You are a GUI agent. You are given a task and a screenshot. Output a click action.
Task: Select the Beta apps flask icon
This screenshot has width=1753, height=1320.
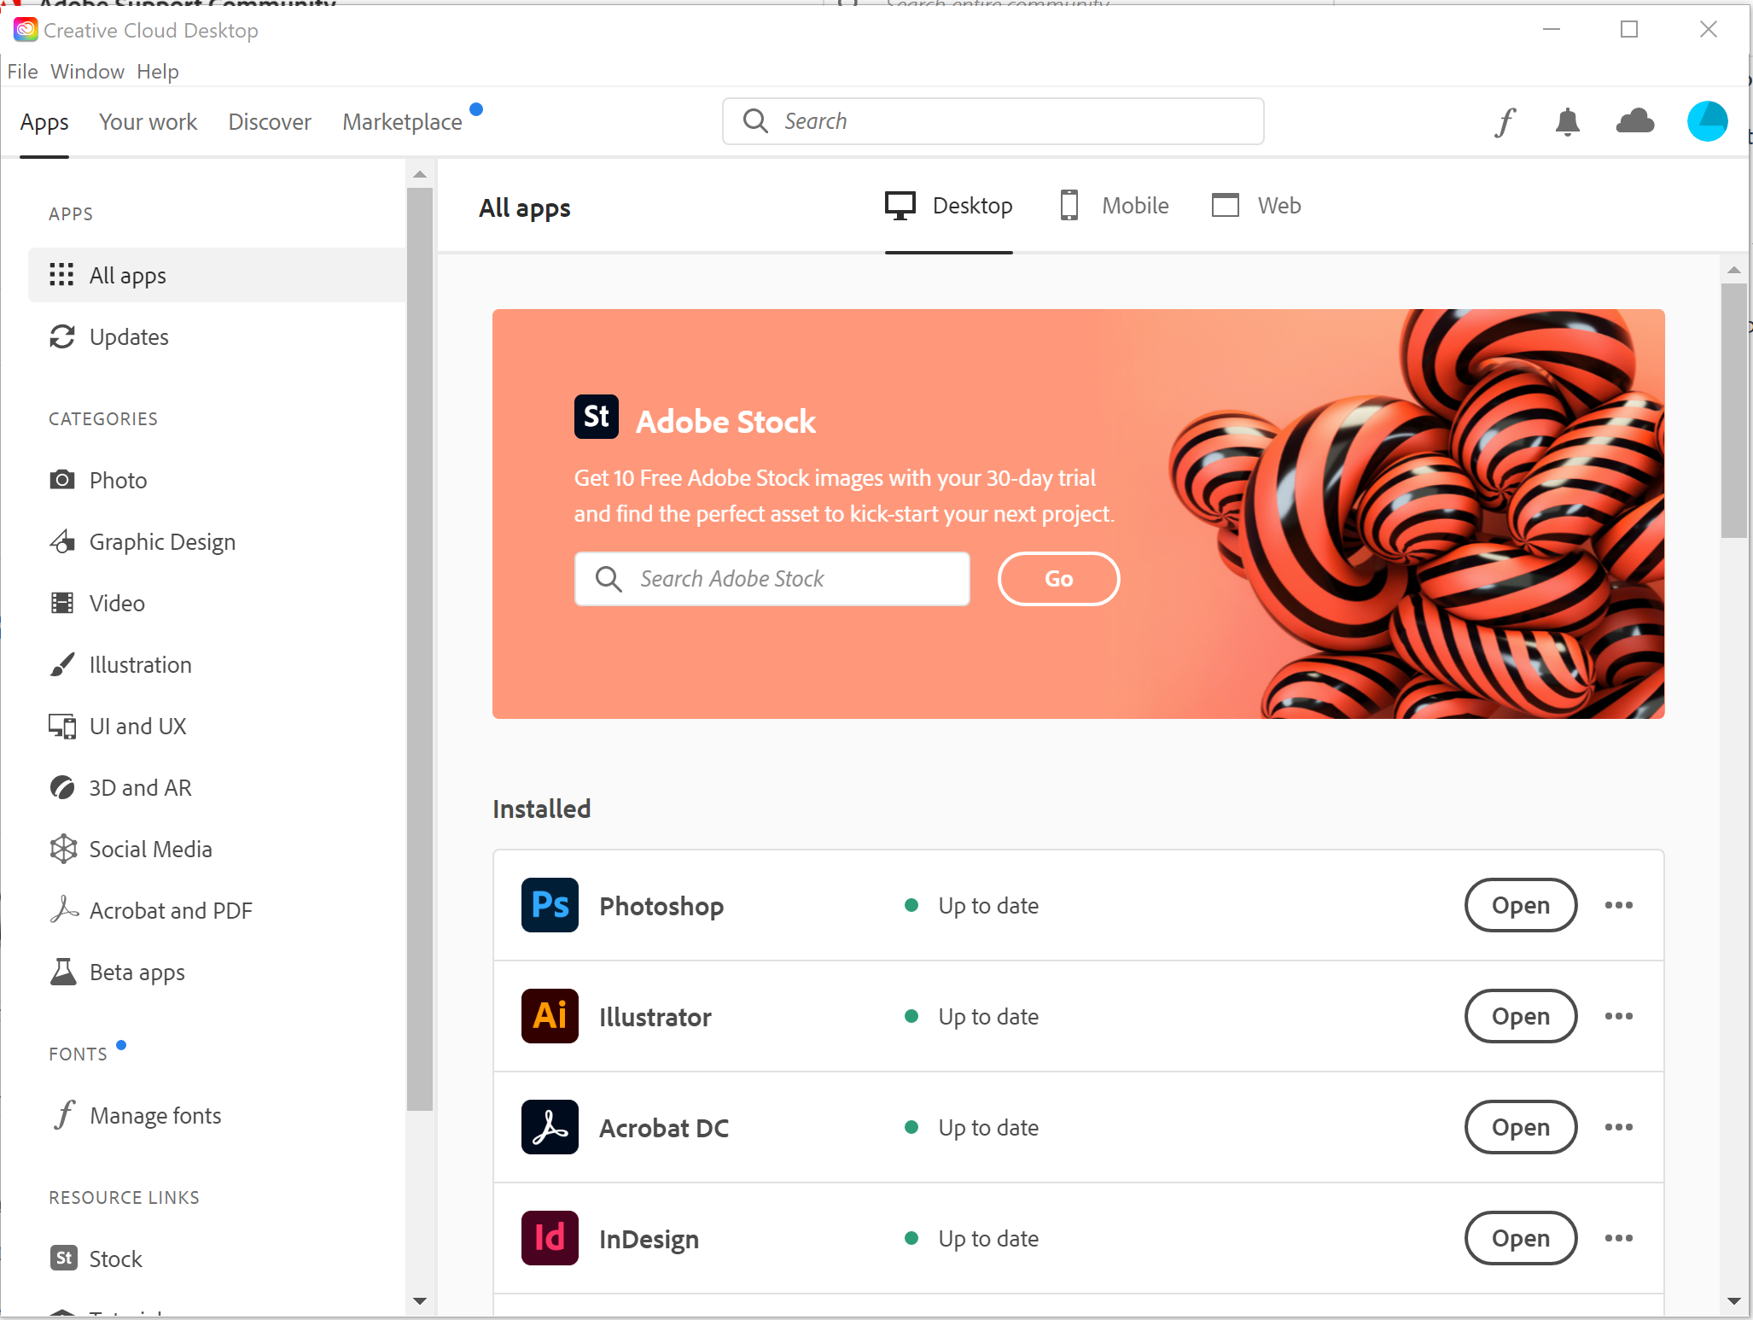point(62,972)
